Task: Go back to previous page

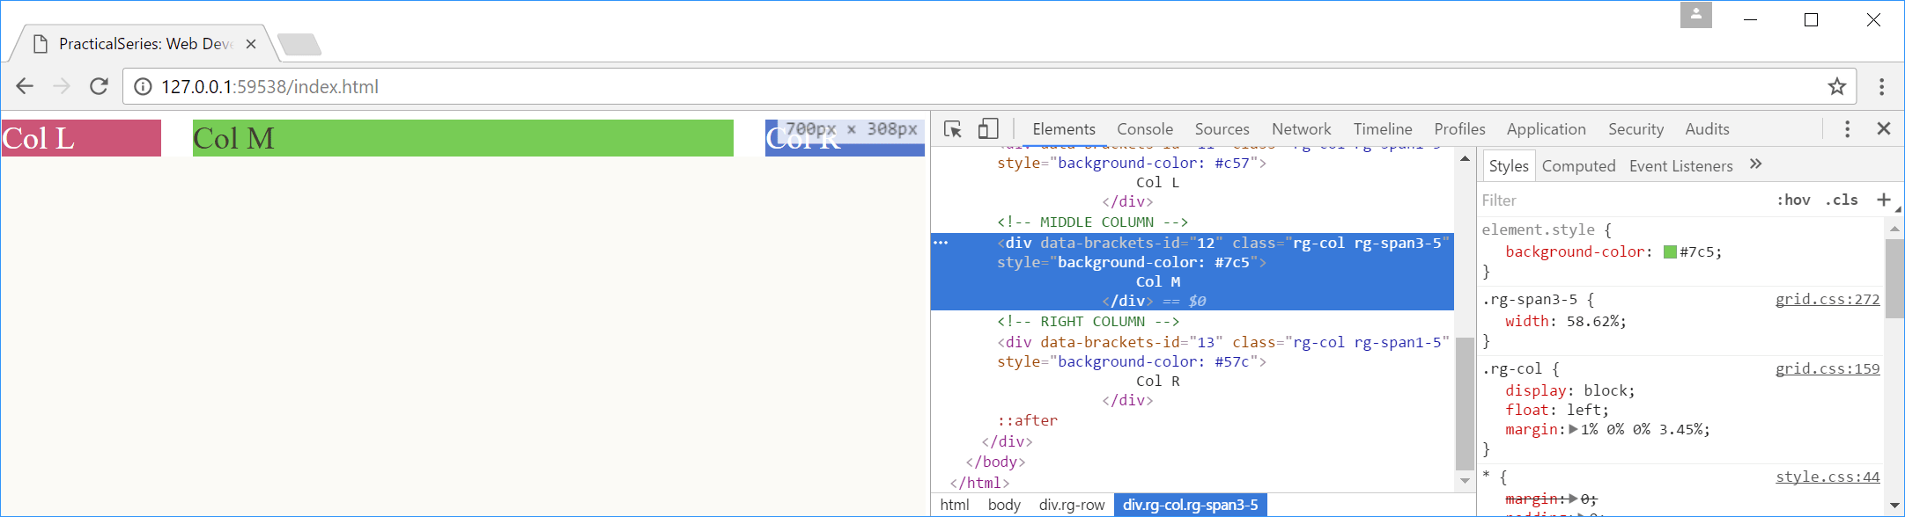Action: [25, 86]
